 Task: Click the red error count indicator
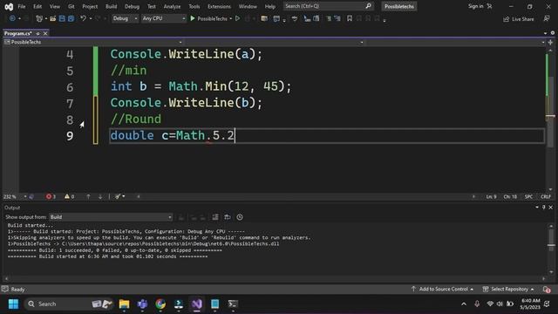[51, 196]
